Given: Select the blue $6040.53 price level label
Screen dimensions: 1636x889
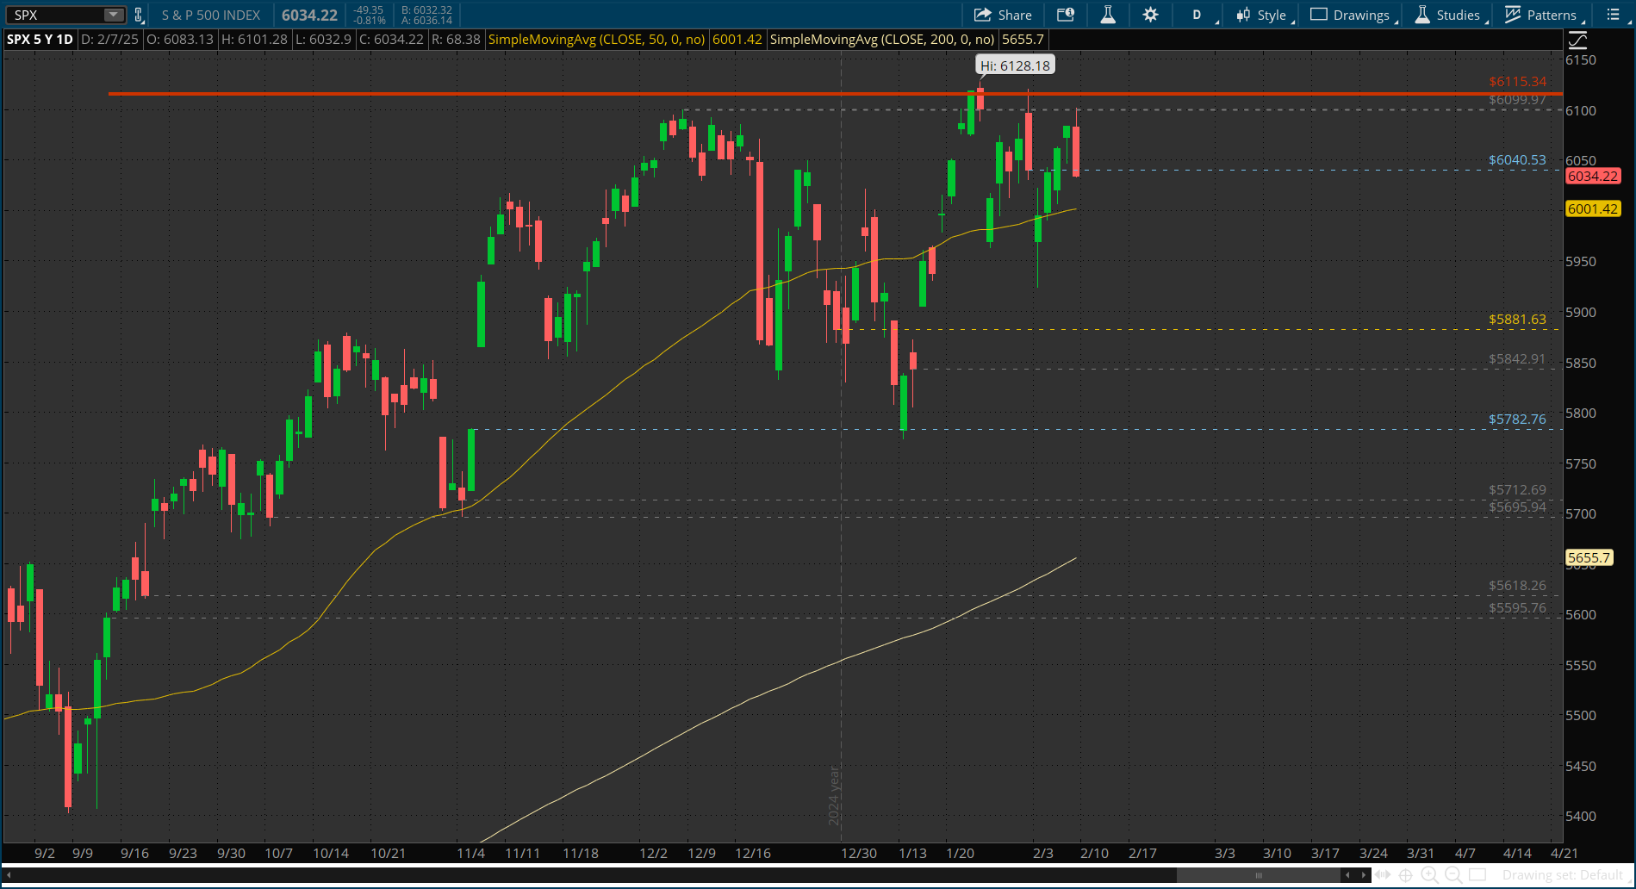Looking at the screenshot, I should (1517, 160).
